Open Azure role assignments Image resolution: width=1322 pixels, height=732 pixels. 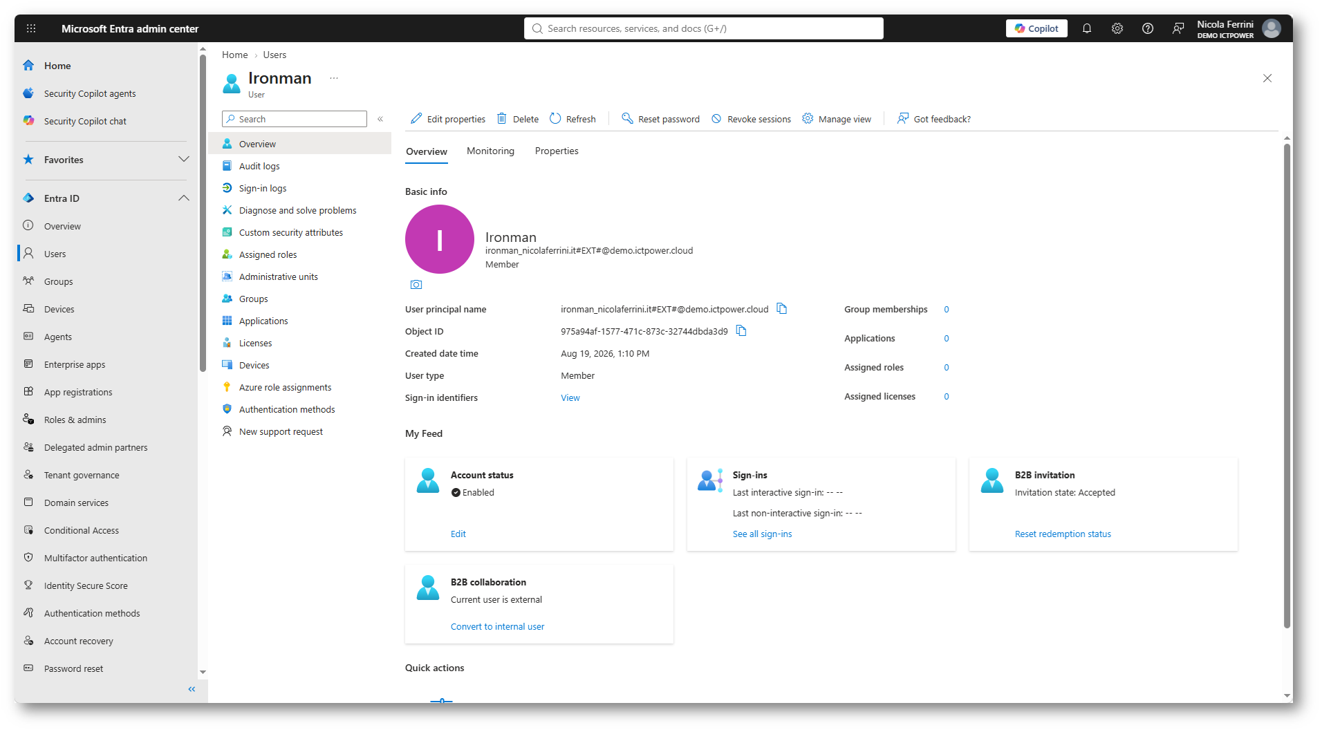coord(286,387)
